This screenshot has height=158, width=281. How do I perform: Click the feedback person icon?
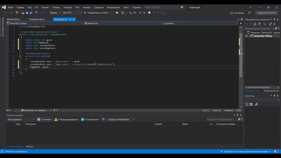[249, 13]
